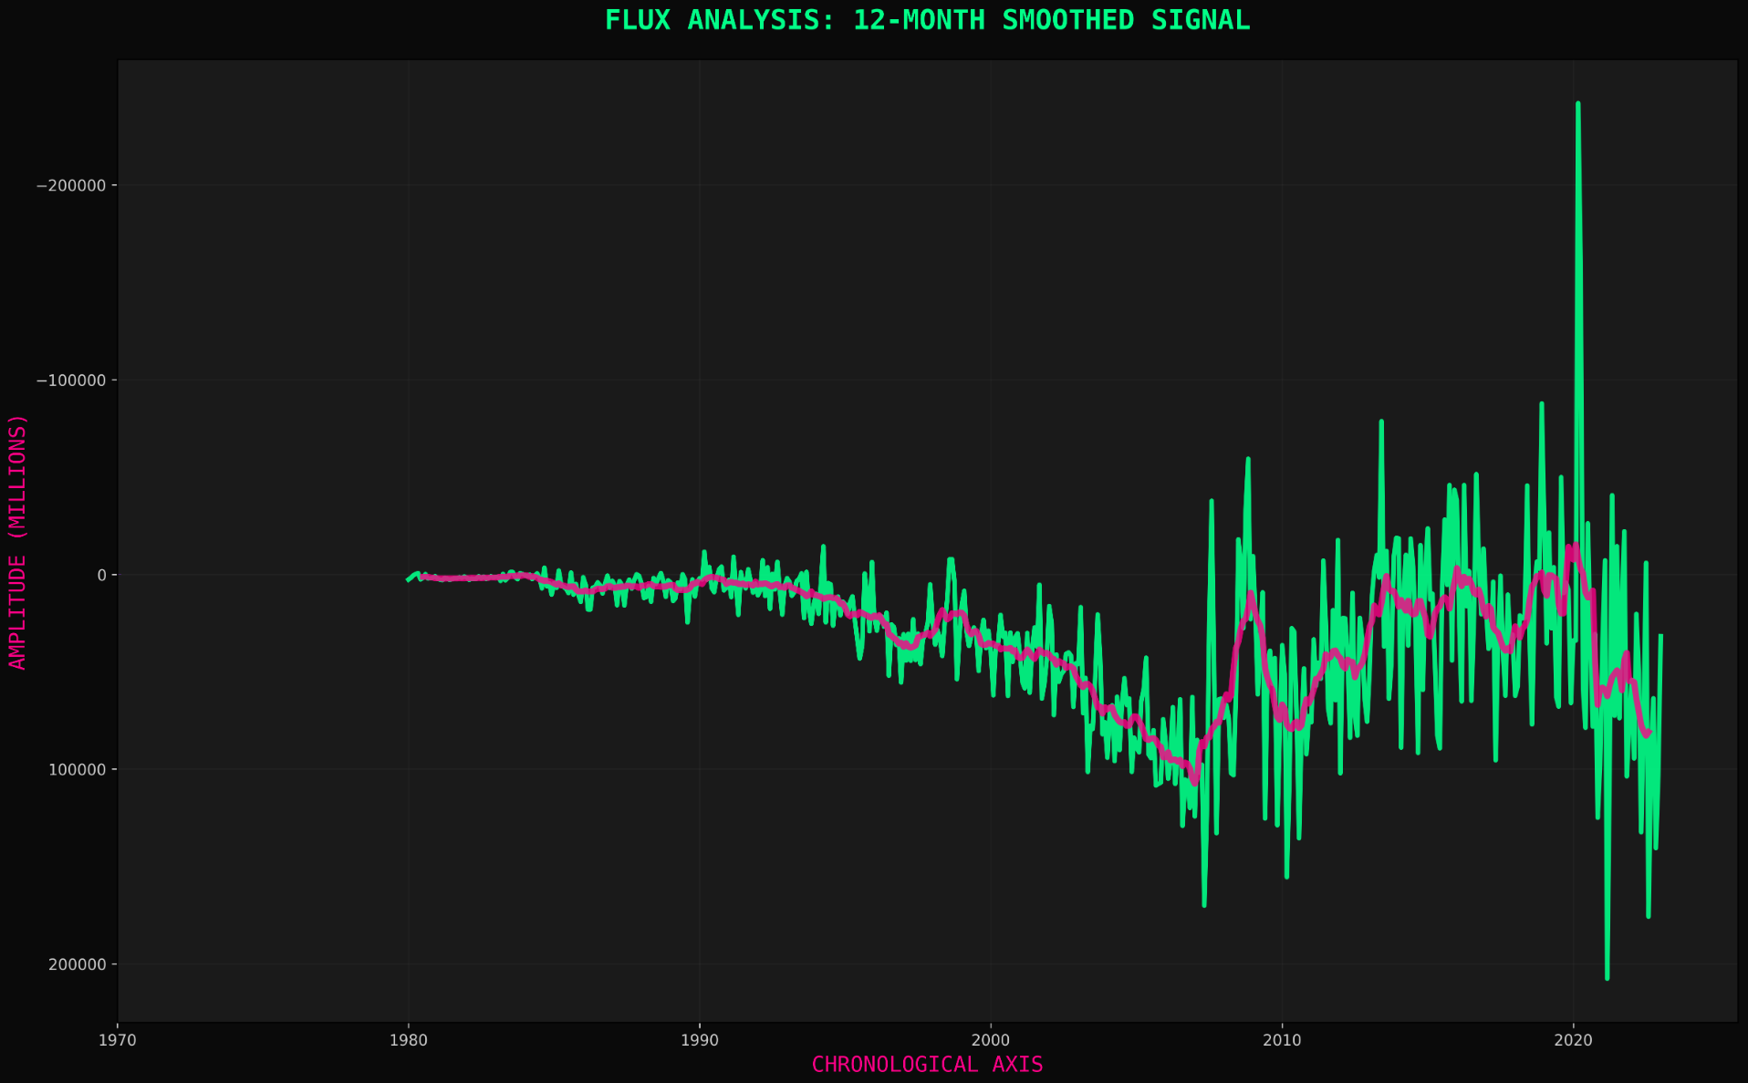The image size is (1748, 1083).
Task: Click the x-axis tick label '1990'
Action: pyautogui.click(x=700, y=1040)
